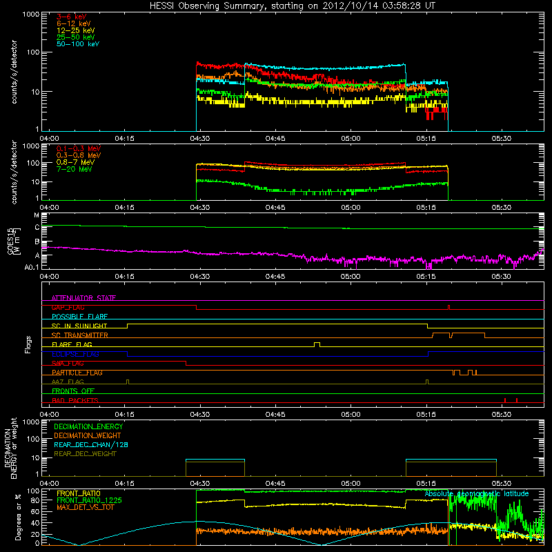The width and height of the screenshot is (552, 552).
Task: Select the FRONT_RATIO legend label
Action: (78, 493)
